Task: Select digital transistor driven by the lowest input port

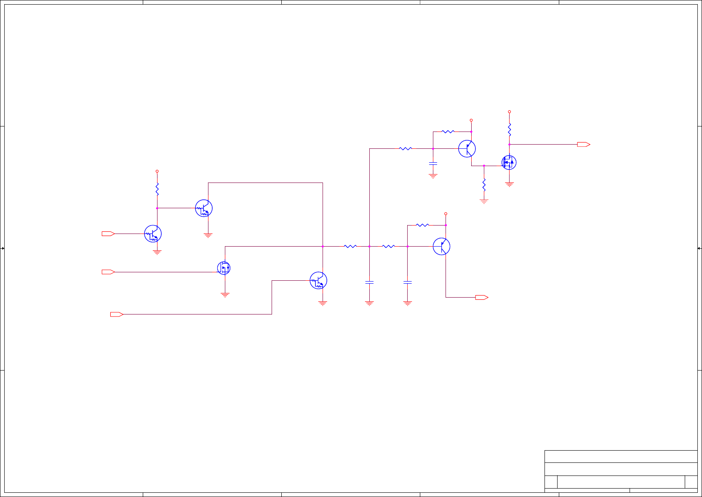Action: click(318, 280)
